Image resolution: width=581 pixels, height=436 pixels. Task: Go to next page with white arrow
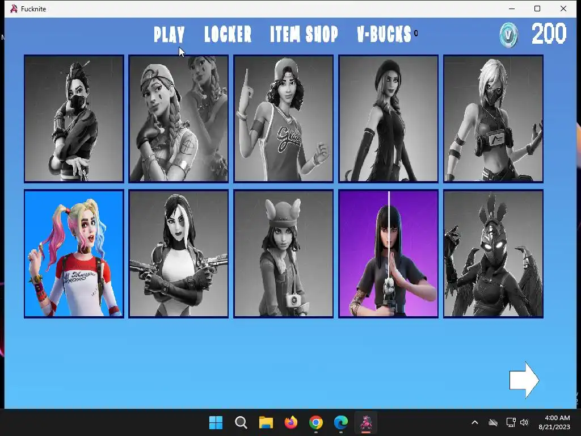(x=524, y=380)
